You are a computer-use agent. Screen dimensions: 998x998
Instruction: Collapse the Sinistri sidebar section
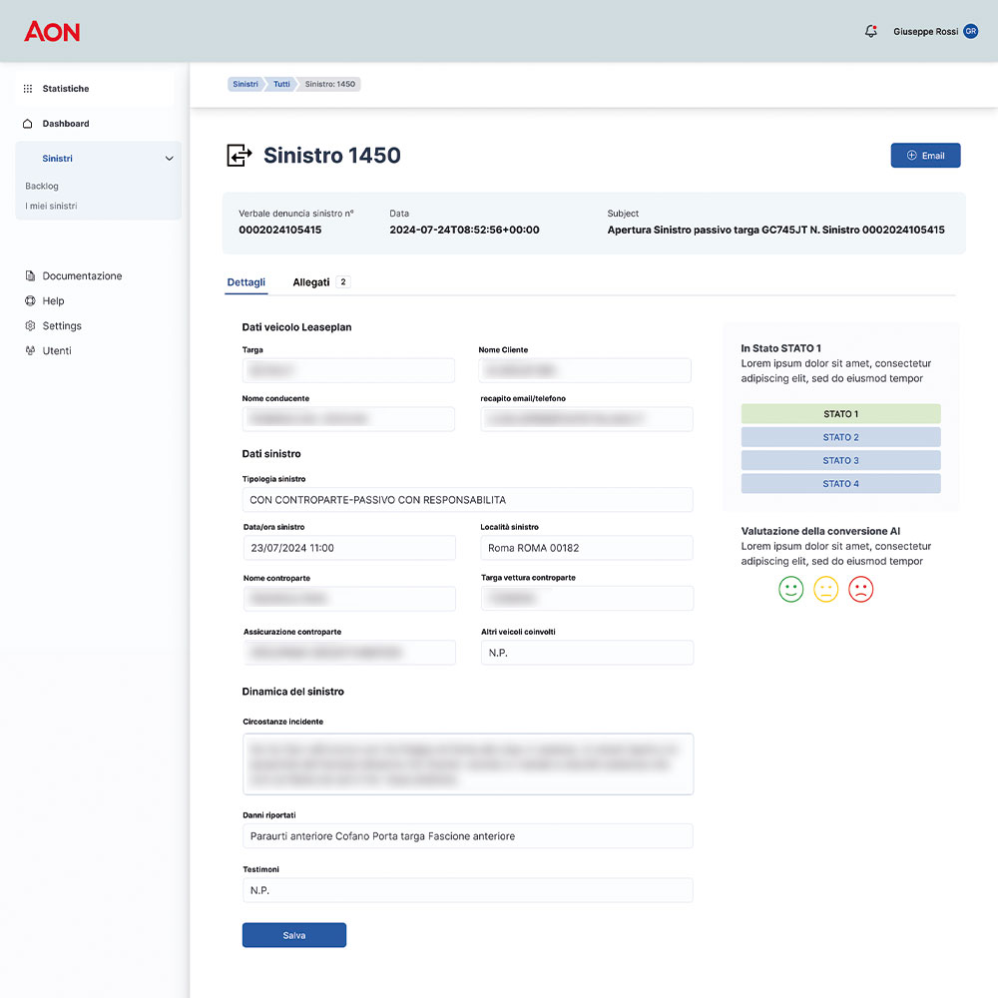click(169, 159)
